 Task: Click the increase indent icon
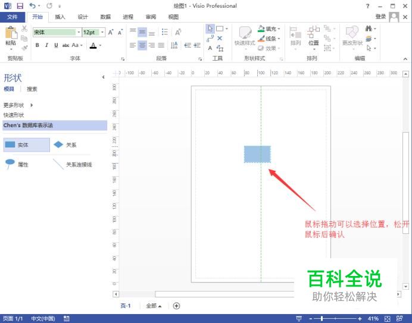tap(197, 45)
